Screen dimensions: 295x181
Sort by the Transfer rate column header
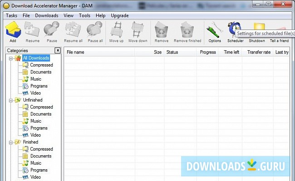click(x=258, y=52)
